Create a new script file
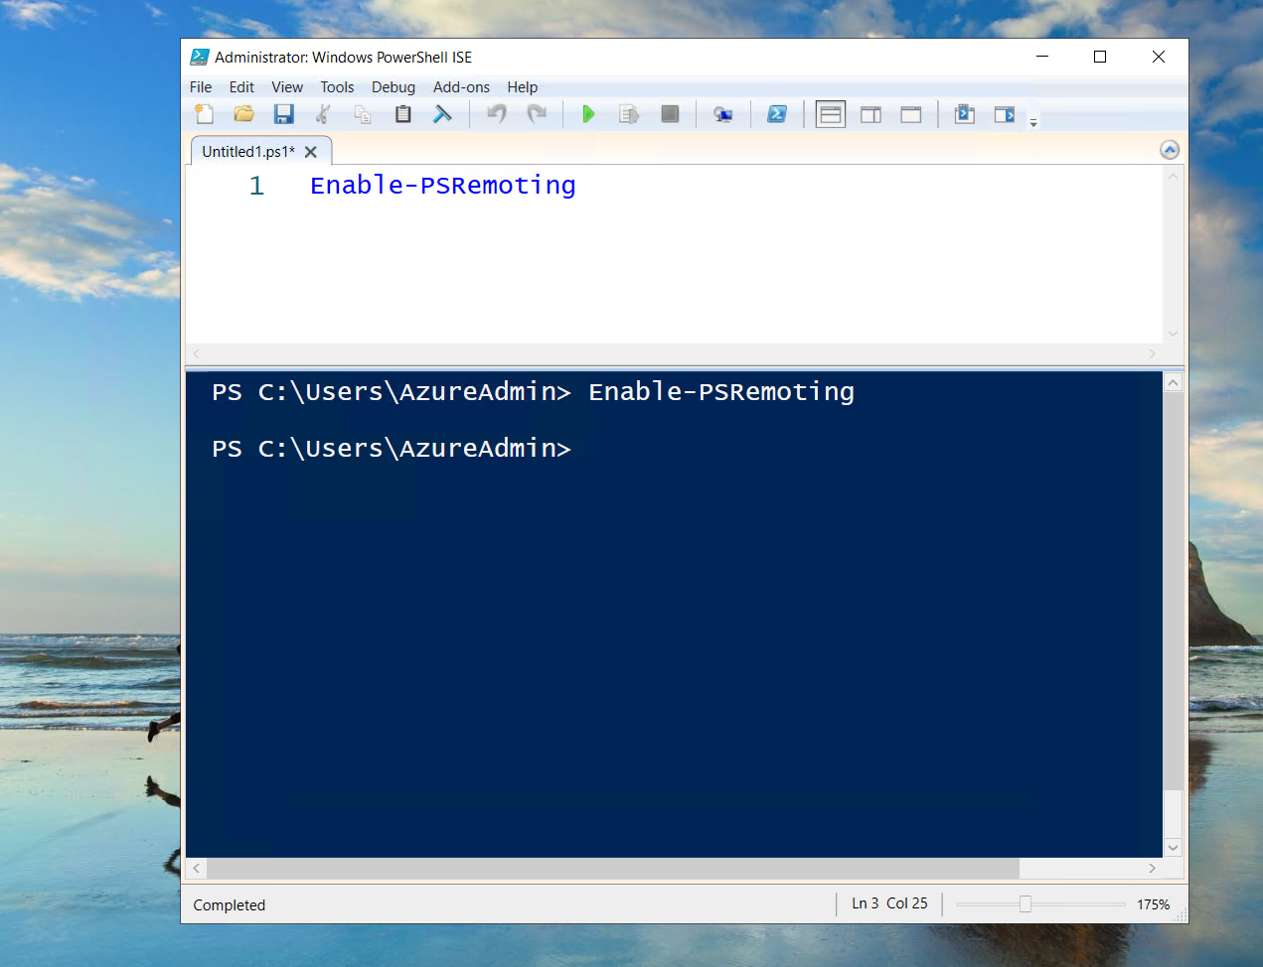1263x967 pixels. 205,114
